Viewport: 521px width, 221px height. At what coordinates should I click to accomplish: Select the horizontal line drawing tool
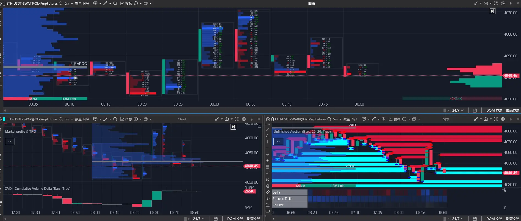coord(268,148)
